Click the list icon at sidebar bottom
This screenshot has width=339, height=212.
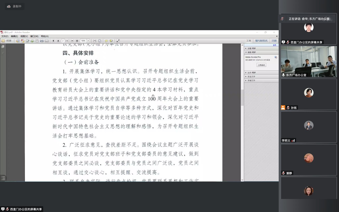point(3,178)
